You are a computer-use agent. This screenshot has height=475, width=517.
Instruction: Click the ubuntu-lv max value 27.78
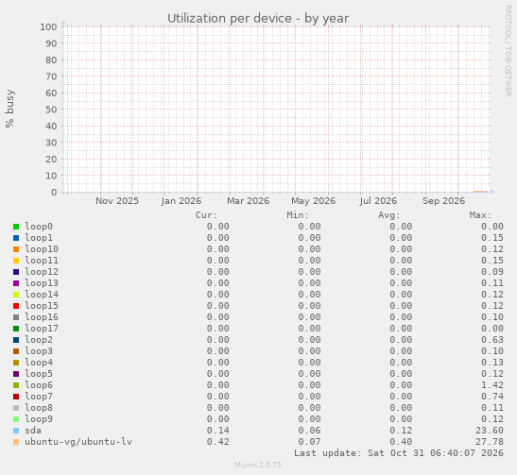tap(490, 442)
